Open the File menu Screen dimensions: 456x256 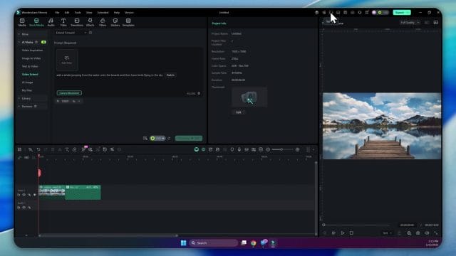57,13
